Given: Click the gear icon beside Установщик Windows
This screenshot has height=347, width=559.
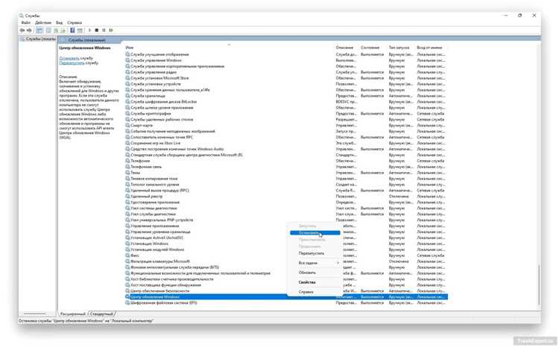Looking at the screenshot, I should [127, 243].
